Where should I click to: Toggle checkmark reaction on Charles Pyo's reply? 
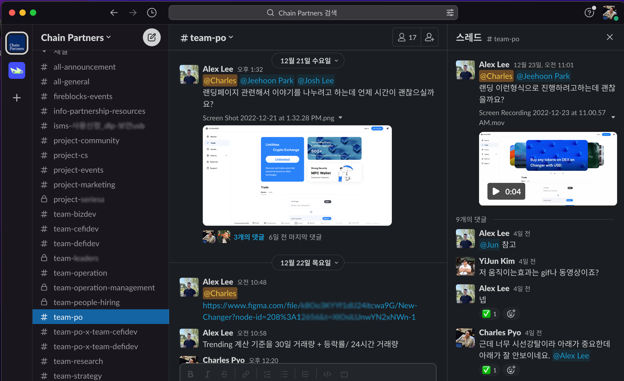pyautogui.click(x=489, y=370)
